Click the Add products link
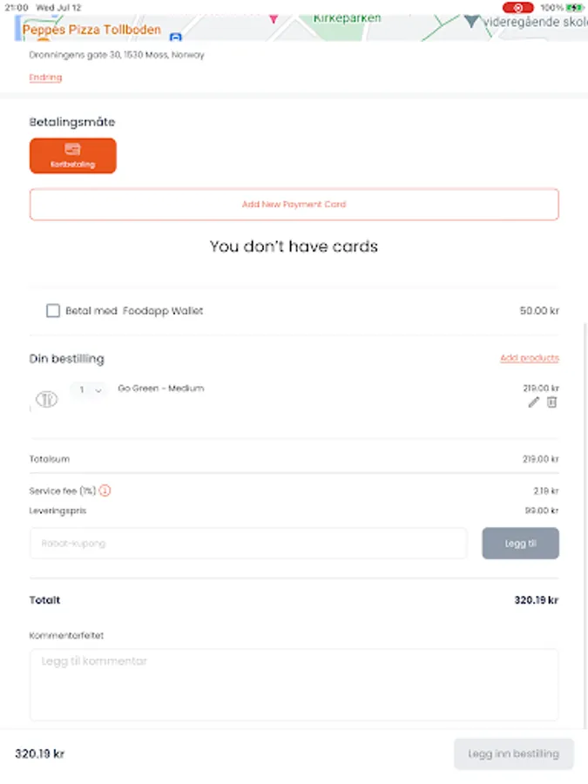The width and height of the screenshot is (588, 784). 530,358
